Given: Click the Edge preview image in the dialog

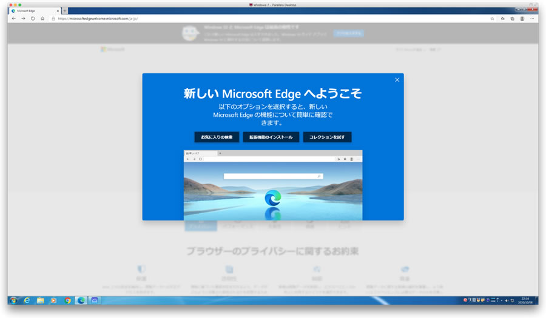Looking at the screenshot, I should (273, 185).
